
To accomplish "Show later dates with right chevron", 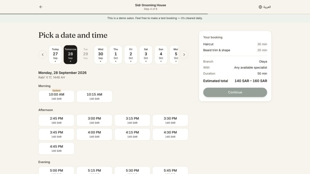I will 184,54.
